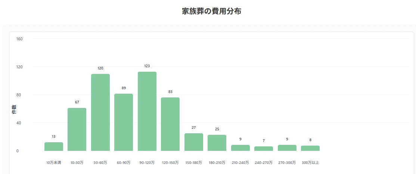Select the 180-210万 bar
416x174 pixels.
217,143
